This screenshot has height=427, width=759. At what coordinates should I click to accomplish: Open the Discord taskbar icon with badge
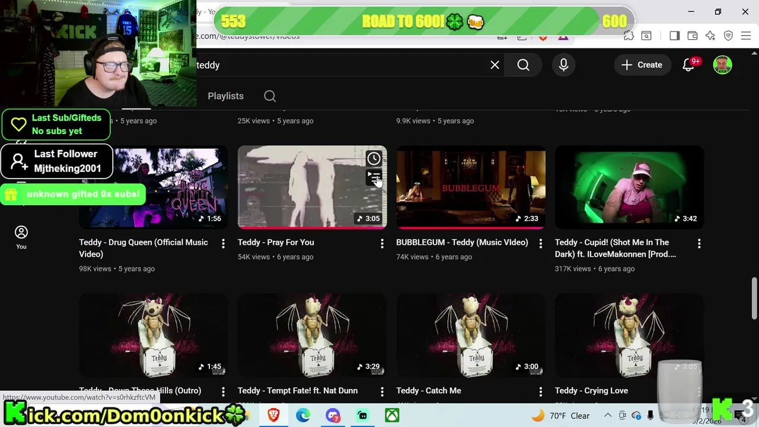click(x=333, y=415)
